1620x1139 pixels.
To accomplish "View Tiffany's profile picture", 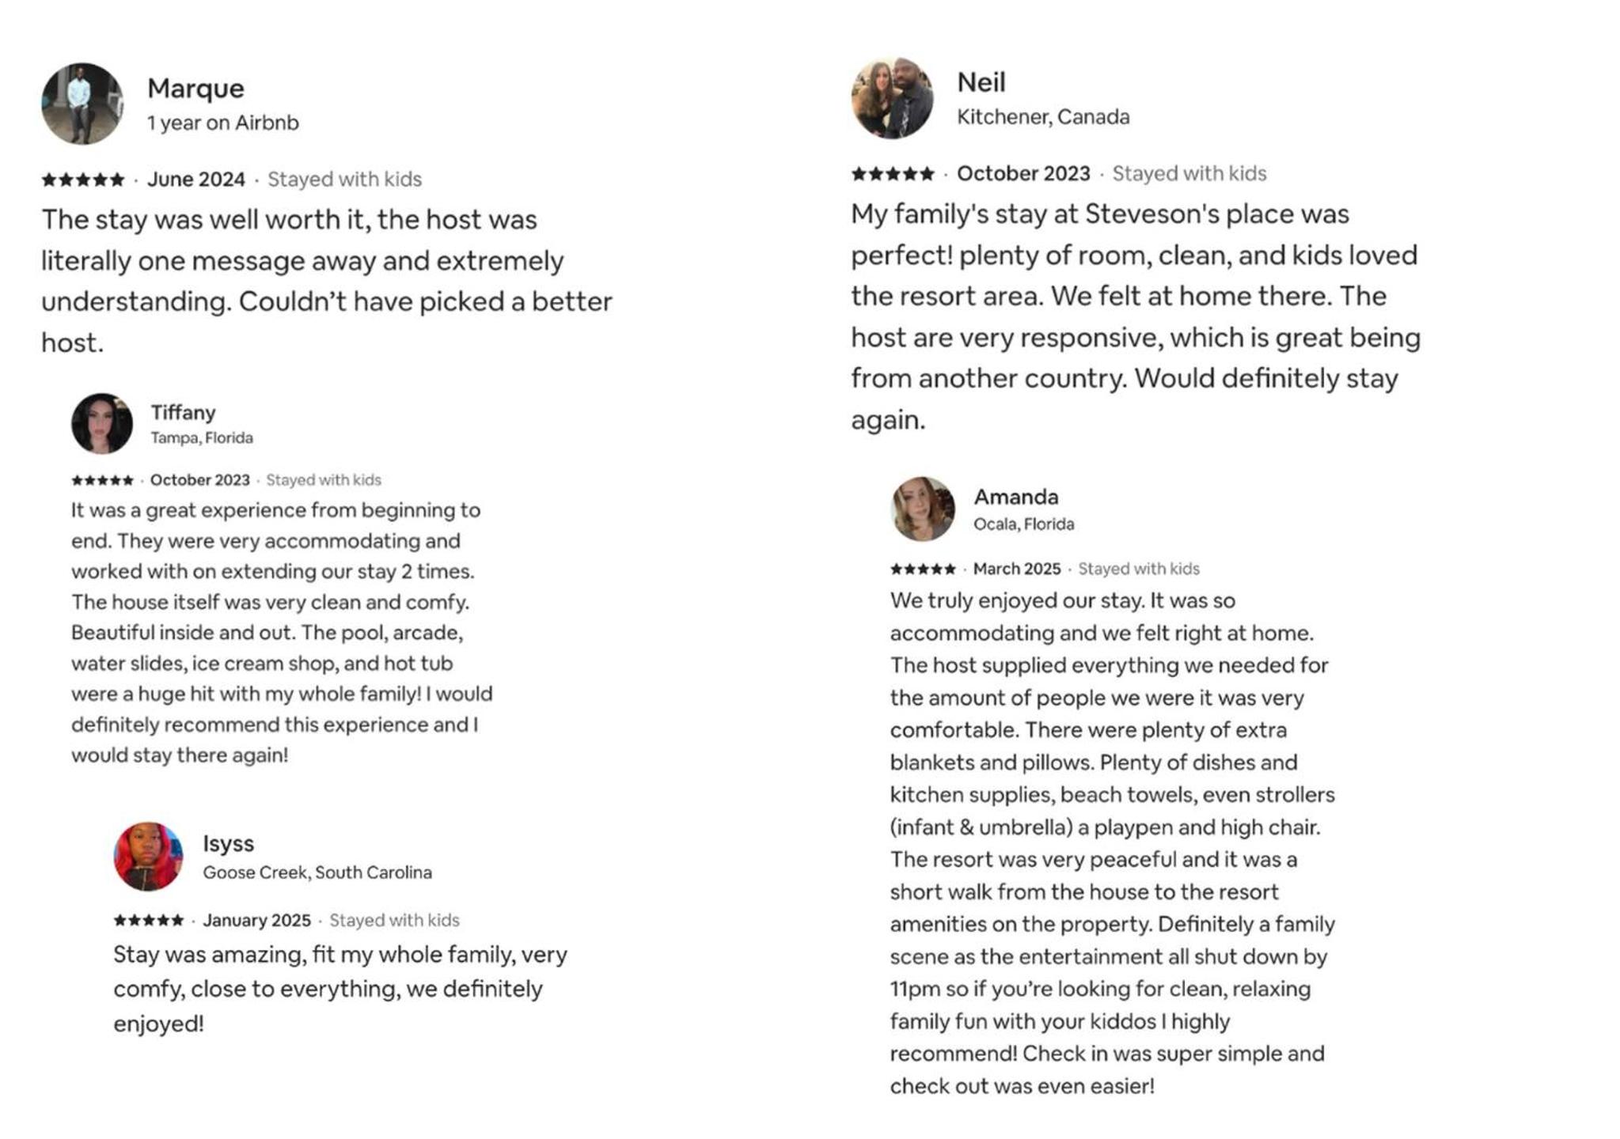I will tap(102, 424).
